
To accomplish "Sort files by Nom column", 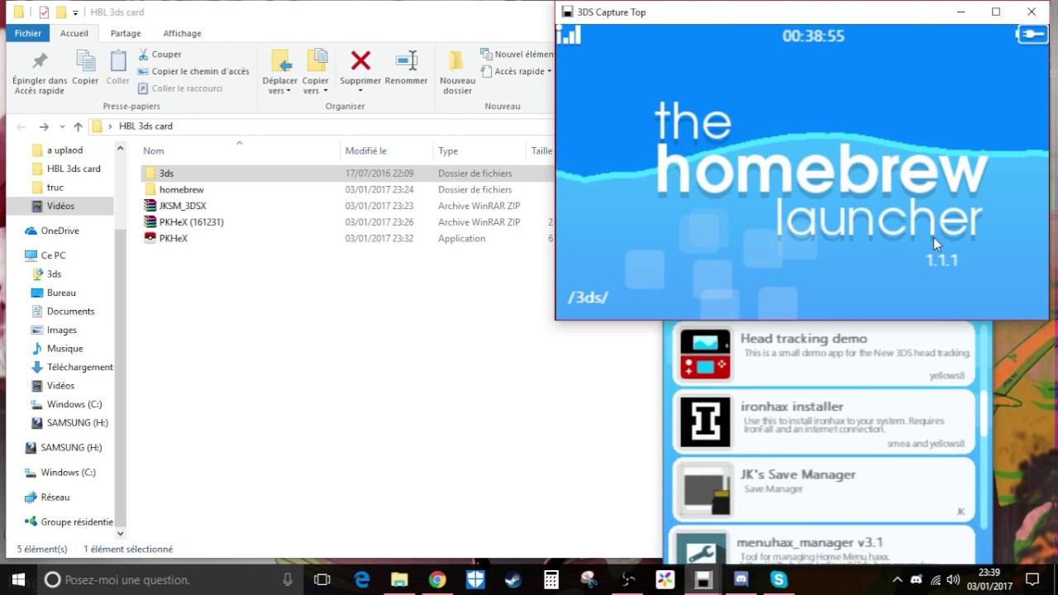I will tap(239, 151).
